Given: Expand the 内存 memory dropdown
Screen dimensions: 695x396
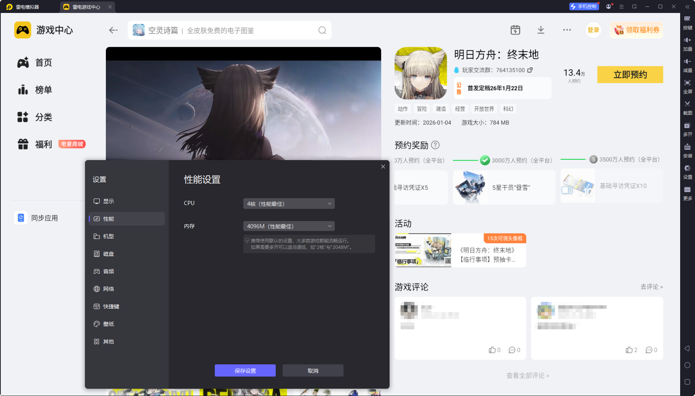Looking at the screenshot, I should pyautogui.click(x=289, y=226).
